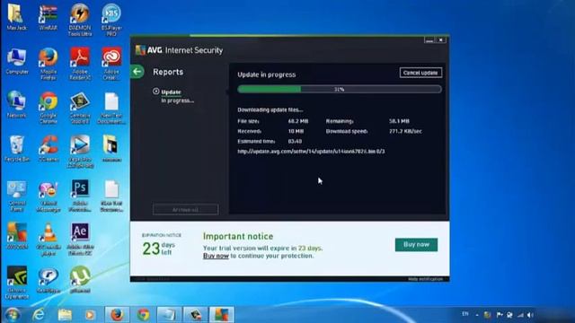This screenshot has height=323, width=575.
Task: Open the Windows Start menu
Action: click(12, 315)
